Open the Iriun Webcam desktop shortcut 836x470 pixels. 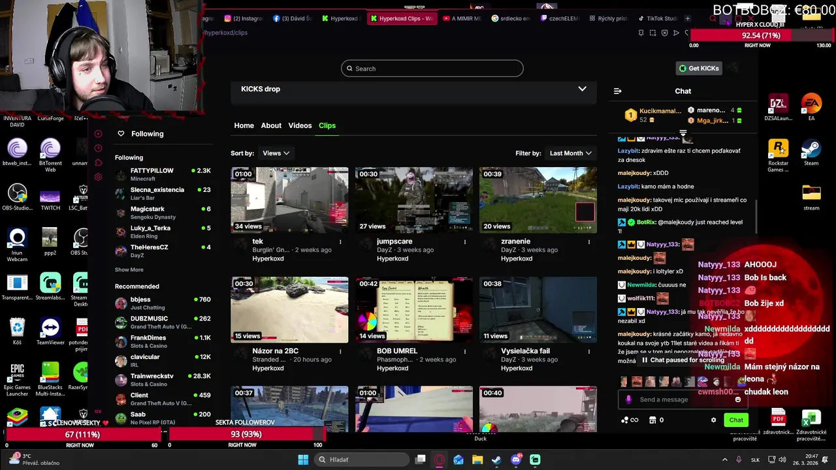(17, 244)
